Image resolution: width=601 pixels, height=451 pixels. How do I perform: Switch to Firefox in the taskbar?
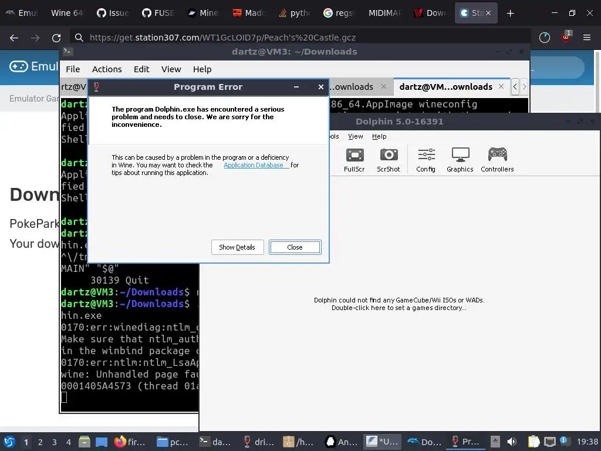point(130,442)
